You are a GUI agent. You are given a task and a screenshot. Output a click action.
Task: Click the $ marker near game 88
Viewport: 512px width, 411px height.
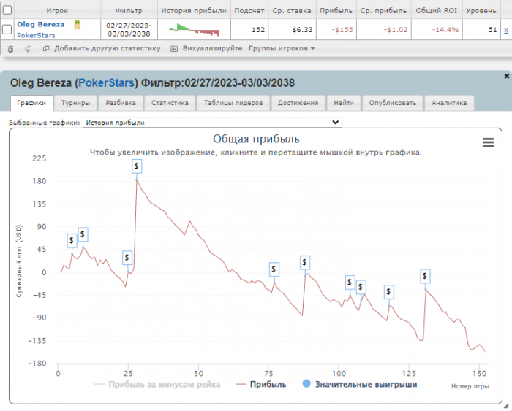tap(305, 262)
